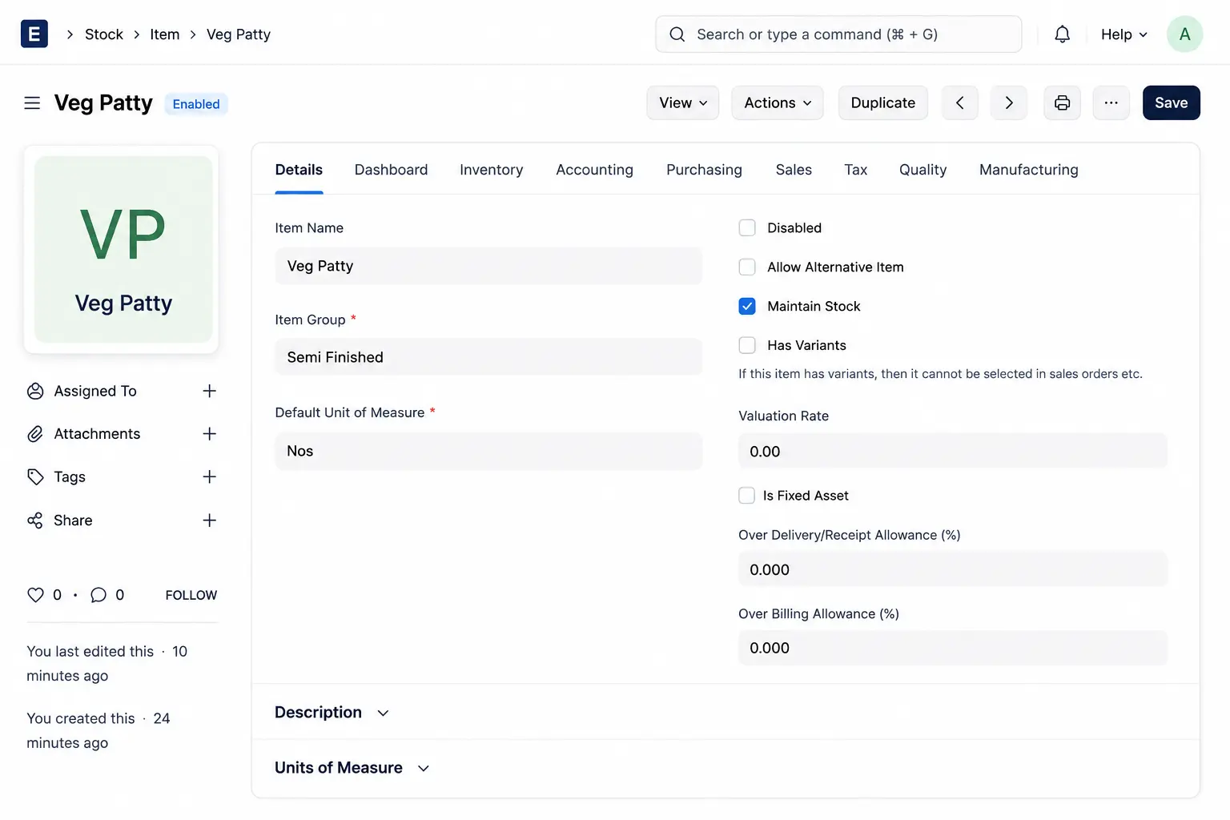Image resolution: width=1230 pixels, height=820 pixels.
Task: Click the Veg Patty breadcrumb
Action: (239, 34)
